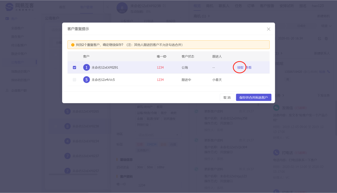This screenshot has height=193, width=337.
Task: Open the 地区 dropdown field
Action: pos(157,135)
